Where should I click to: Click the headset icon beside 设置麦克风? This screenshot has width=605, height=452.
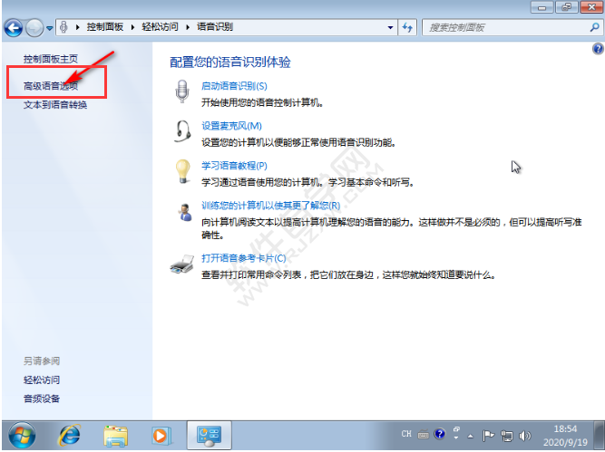coord(182,131)
